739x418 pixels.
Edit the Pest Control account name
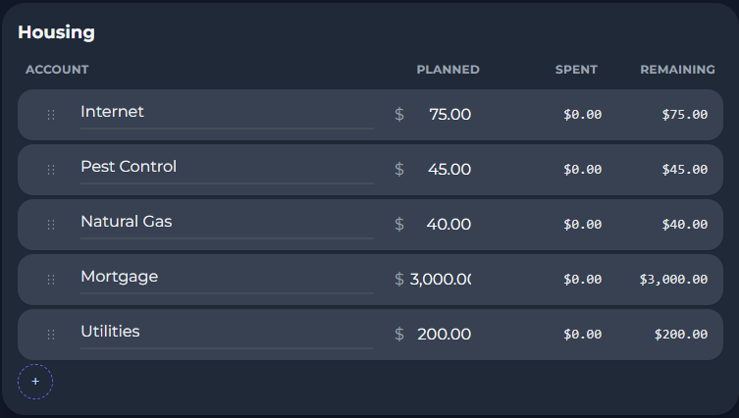[226, 168]
